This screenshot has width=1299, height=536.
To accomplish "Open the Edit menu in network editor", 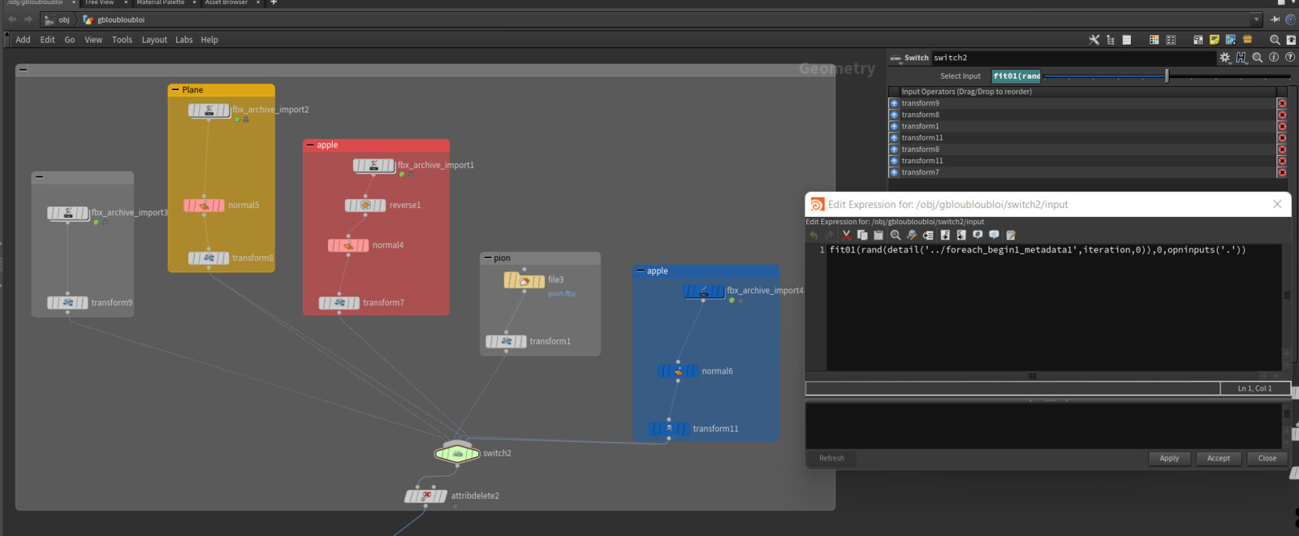I will click(48, 40).
